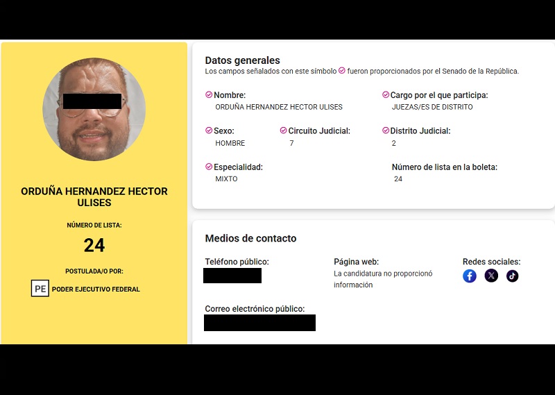The image size is (555, 395).
Task: Click the Medios de contacto heading
Action: 250,238
